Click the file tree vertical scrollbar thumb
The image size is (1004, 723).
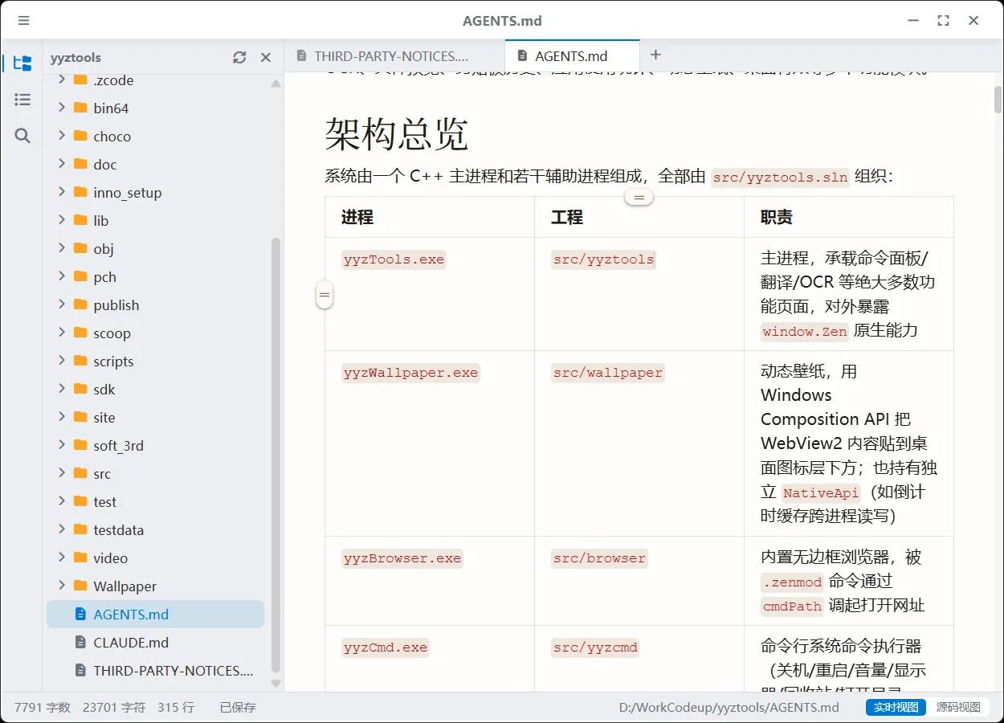point(275,455)
